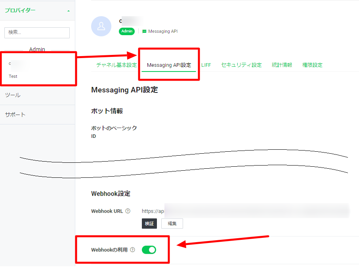
Task: Open the 権限設定 tab
Action: [x=312, y=65]
